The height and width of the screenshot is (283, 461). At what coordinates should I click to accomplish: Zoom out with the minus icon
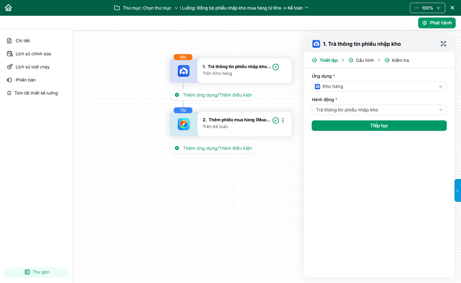click(x=416, y=8)
